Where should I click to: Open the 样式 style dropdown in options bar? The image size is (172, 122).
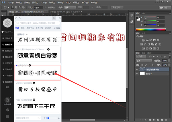[x=70, y=7]
